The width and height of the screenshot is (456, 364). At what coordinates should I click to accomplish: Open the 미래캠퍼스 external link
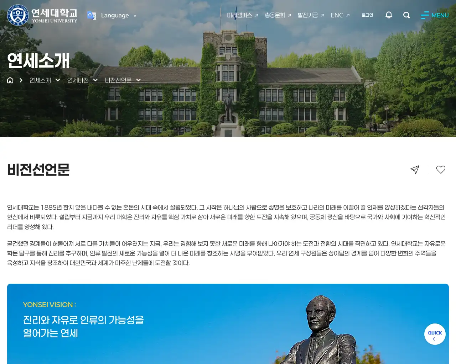click(x=242, y=15)
